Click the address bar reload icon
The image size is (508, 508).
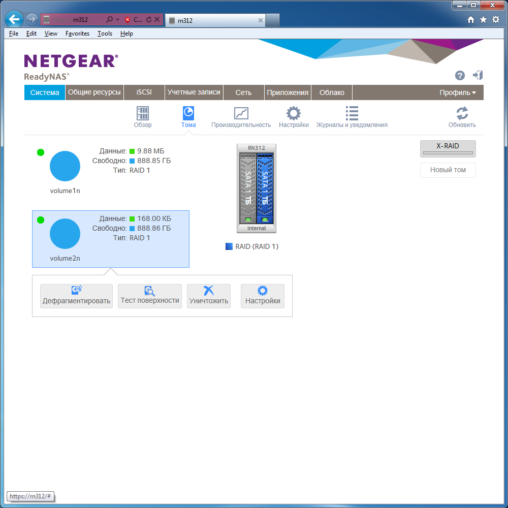(149, 19)
